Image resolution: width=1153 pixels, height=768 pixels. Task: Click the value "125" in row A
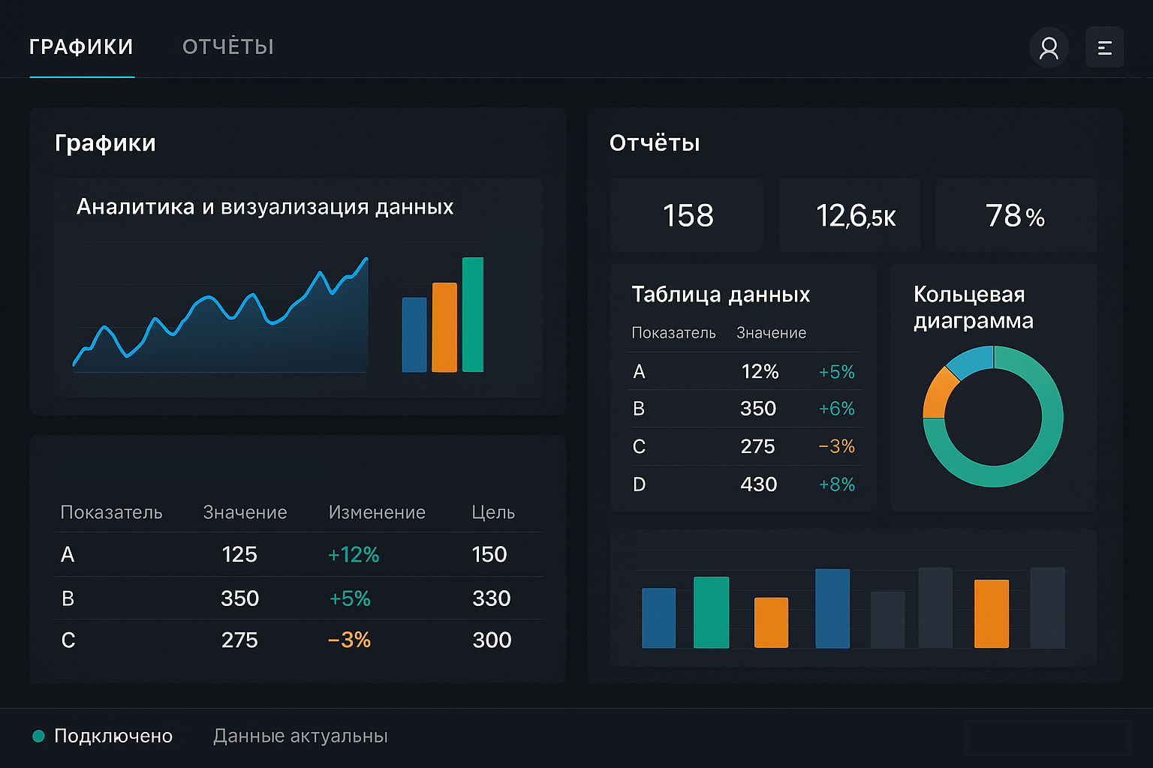[x=239, y=554]
